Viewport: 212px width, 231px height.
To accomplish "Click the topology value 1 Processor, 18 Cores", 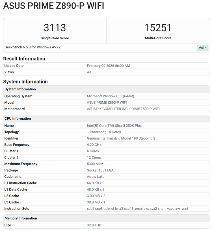I will coord(104,132).
